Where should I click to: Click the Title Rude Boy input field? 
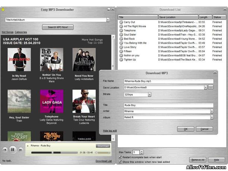[x=168, y=105]
